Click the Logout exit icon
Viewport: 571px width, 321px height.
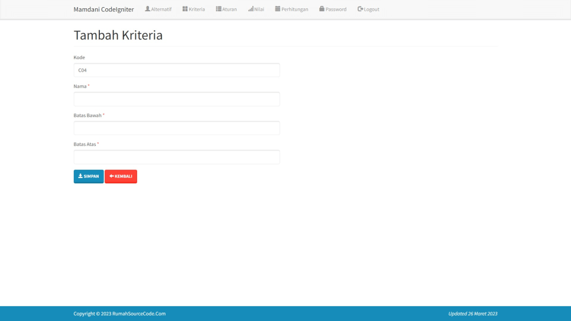pyautogui.click(x=360, y=9)
